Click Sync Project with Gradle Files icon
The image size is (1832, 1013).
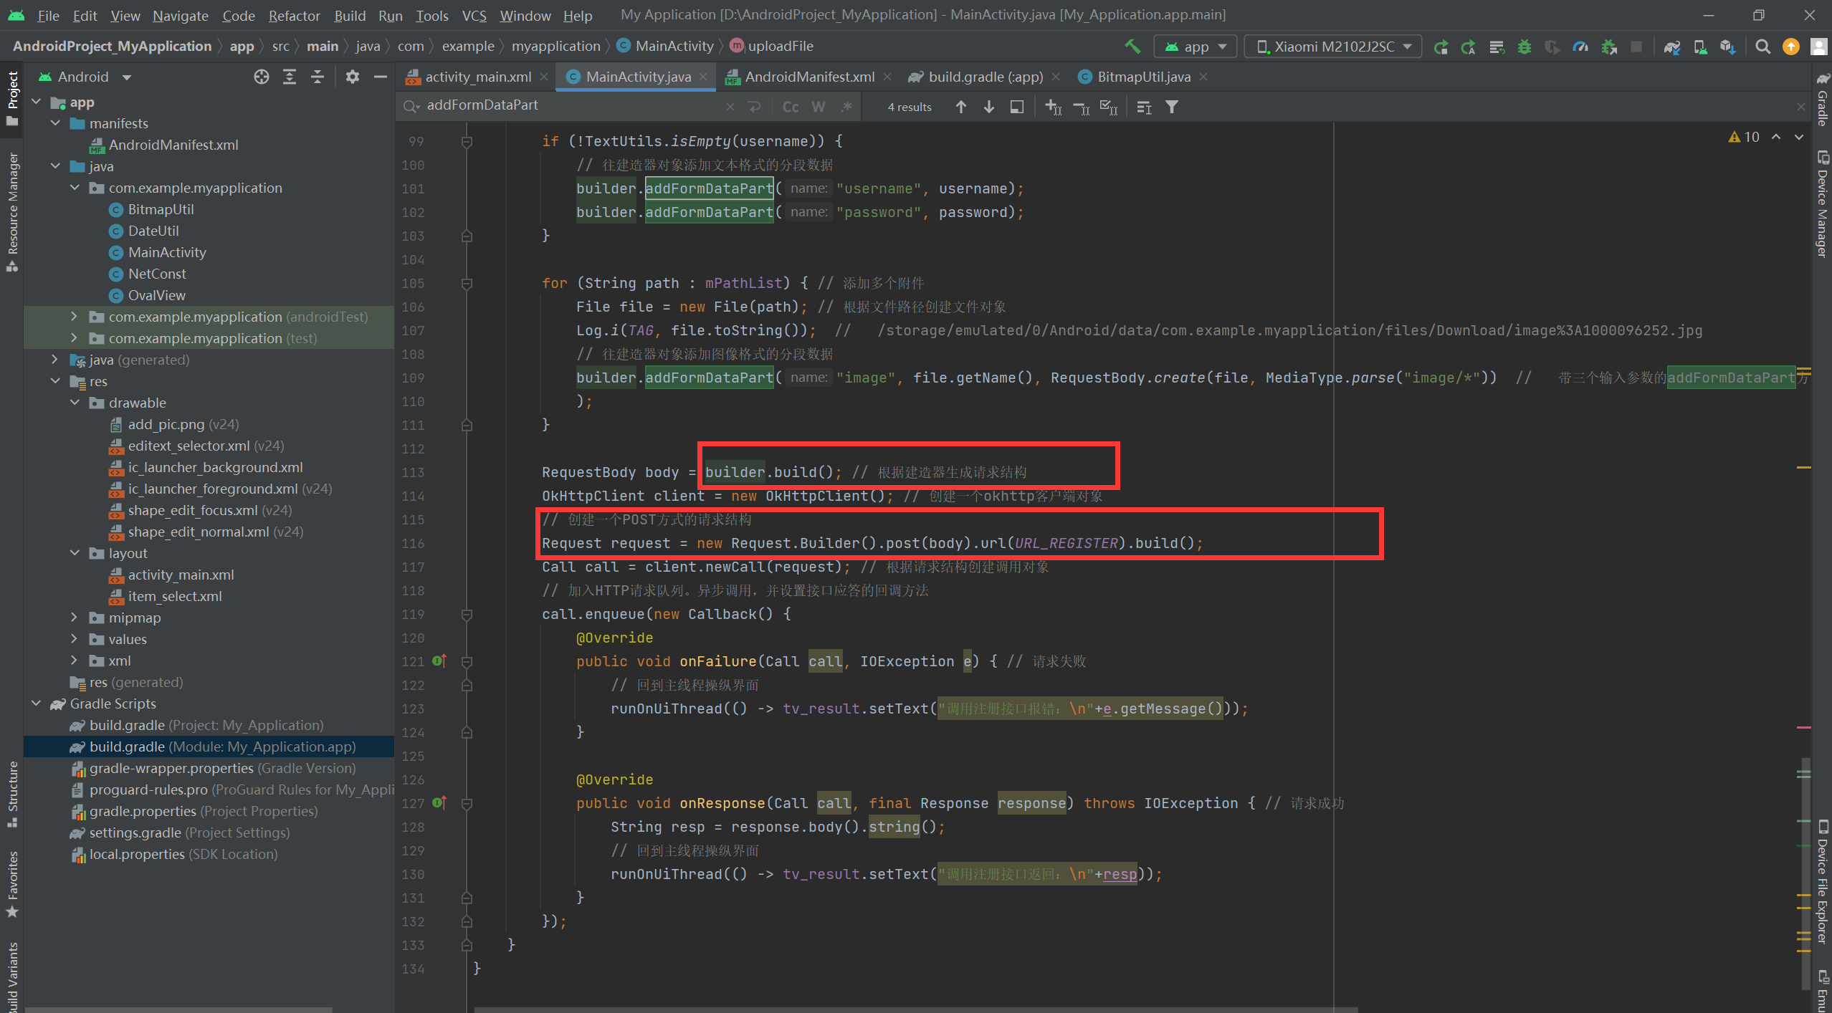click(x=1671, y=47)
